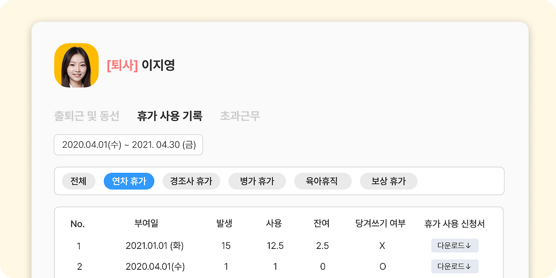Download leave request for 2021.01.01 row

[x=455, y=245]
